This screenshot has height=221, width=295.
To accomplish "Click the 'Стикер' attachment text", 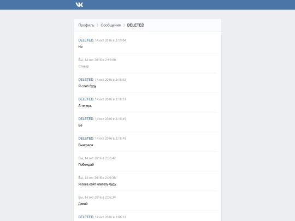I will [84, 67].
